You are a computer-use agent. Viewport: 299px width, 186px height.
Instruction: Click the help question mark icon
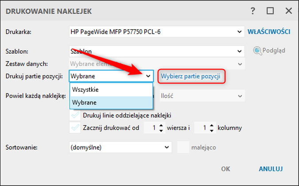tap(252, 11)
